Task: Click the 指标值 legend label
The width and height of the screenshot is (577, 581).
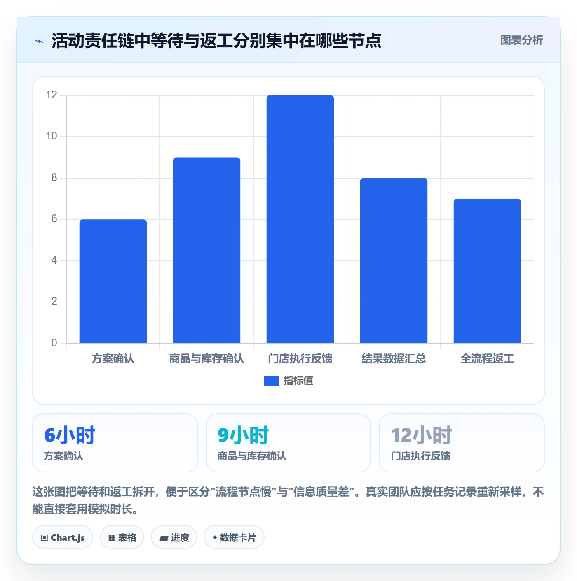Action: (x=298, y=381)
